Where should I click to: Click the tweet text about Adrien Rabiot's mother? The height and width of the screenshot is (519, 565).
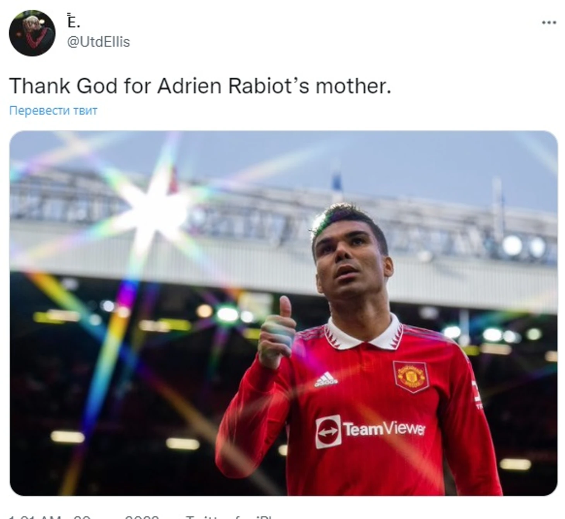[200, 85]
